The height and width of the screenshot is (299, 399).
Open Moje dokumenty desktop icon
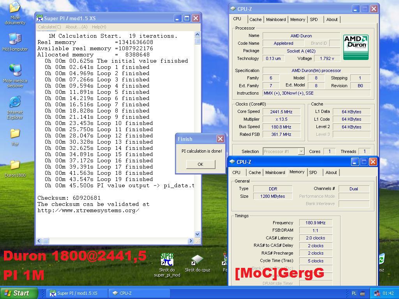[x=15, y=13]
